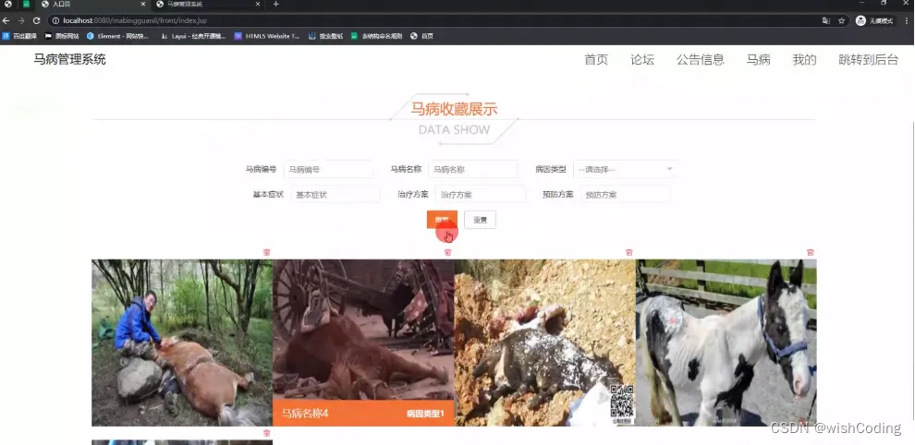915x445 pixels.
Task: Click the 治疗方案 input field
Action: (x=481, y=194)
